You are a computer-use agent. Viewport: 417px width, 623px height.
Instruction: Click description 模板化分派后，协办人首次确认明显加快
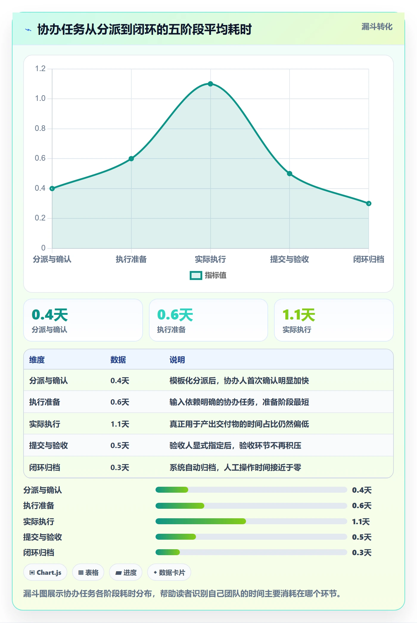(x=239, y=381)
